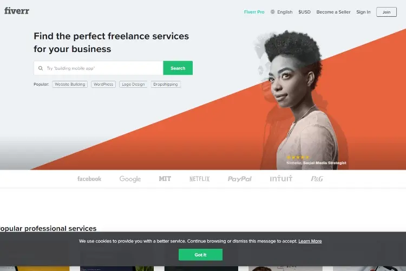Click the Google brand logo
Image resolution: width=406 pixels, height=271 pixels.
(x=130, y=179)
